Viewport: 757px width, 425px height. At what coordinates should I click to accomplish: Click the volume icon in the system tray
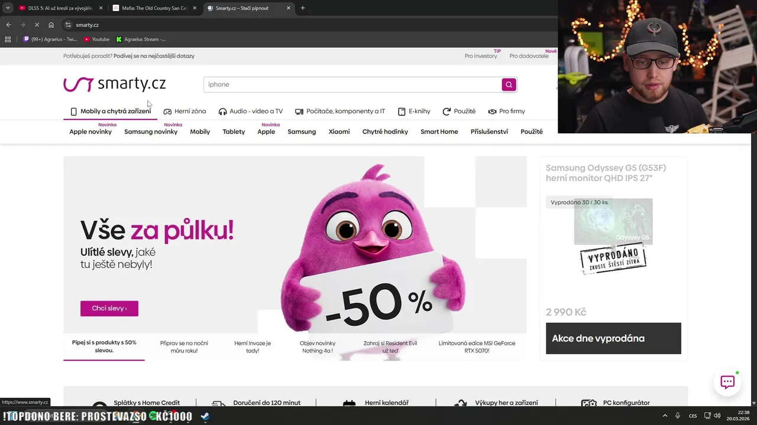click(x=717, y=416)
